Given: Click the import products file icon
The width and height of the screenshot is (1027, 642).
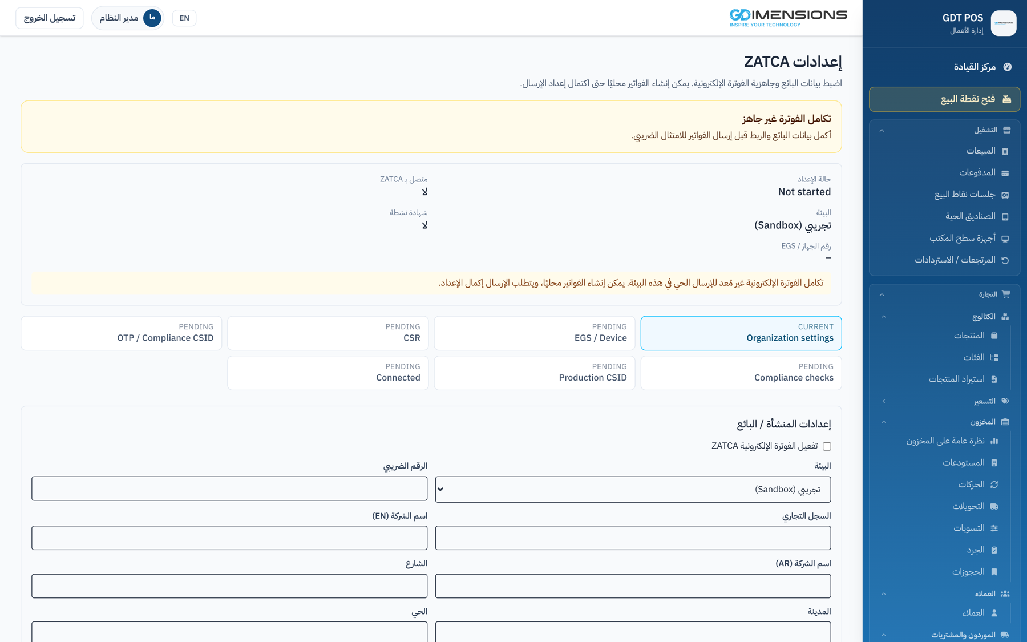Looking at the screenshot, I should [x=994, y=379].
